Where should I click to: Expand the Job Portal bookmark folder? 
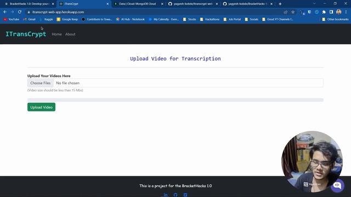click(x=232, y=20)
